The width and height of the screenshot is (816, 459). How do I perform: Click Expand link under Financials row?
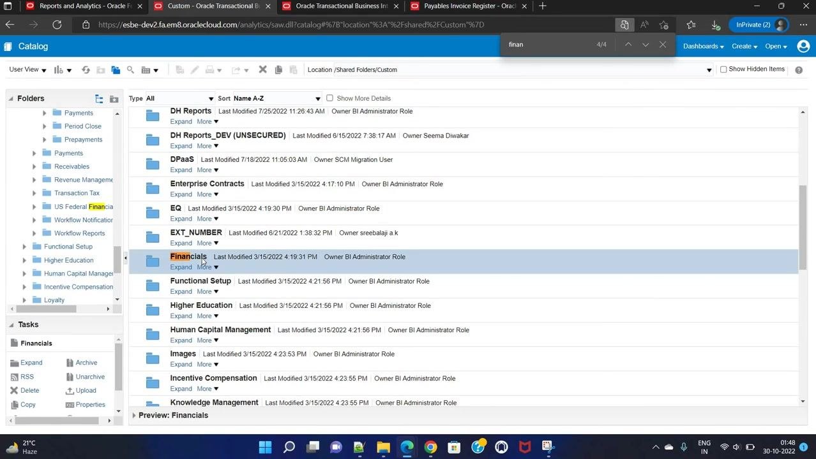181,267
